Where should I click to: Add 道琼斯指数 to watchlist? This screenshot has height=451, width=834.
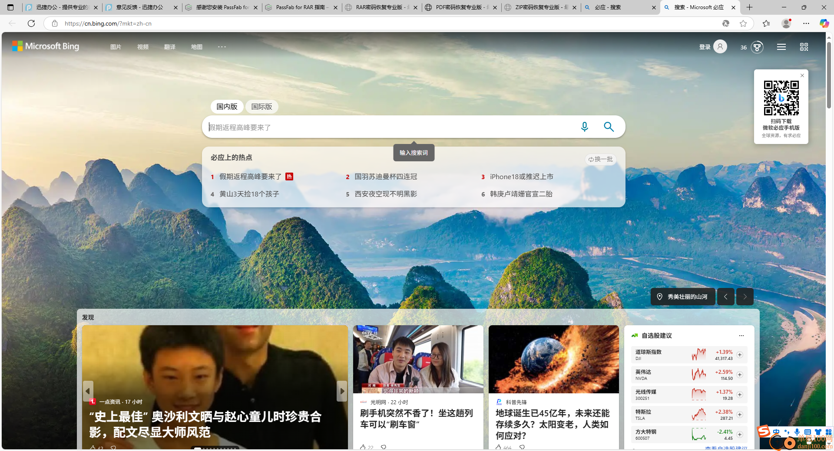tap(740, 355)
